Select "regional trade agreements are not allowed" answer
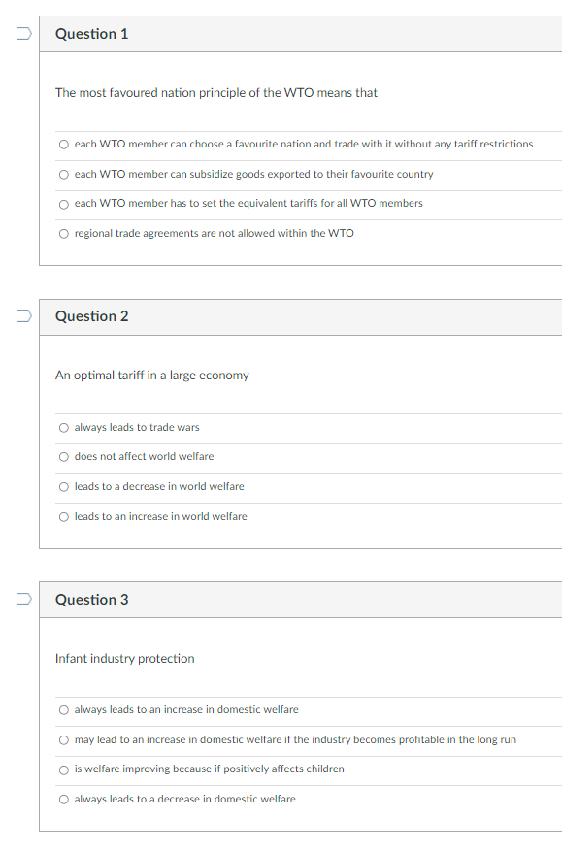The height and width of the screenshot is (851, 562). click(x=63, y=233)
